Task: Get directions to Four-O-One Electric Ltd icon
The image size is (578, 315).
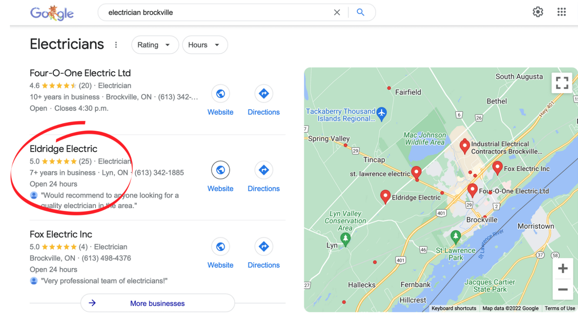Action: tap(264, 94)
